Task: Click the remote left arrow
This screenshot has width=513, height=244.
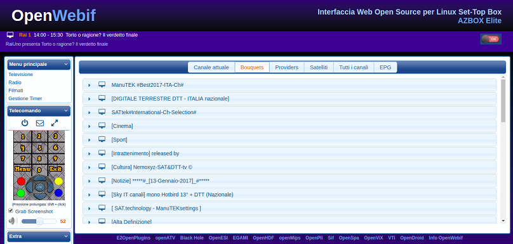Action: [x=30, y=187]
